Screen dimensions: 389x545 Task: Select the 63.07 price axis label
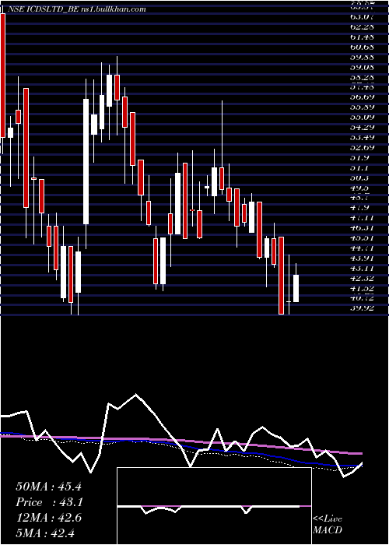[363, 16]
